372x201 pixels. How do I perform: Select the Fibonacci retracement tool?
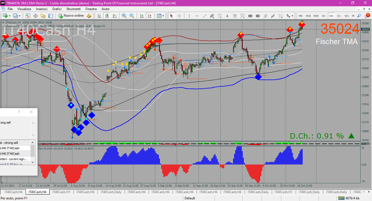pyautogui.click(x=219, y=16)
